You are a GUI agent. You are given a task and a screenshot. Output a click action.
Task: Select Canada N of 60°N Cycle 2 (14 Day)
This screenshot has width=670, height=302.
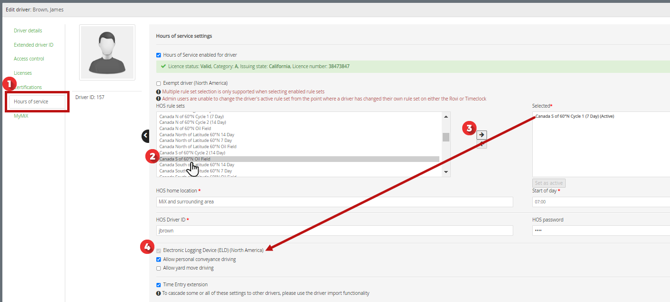[192, 122]
